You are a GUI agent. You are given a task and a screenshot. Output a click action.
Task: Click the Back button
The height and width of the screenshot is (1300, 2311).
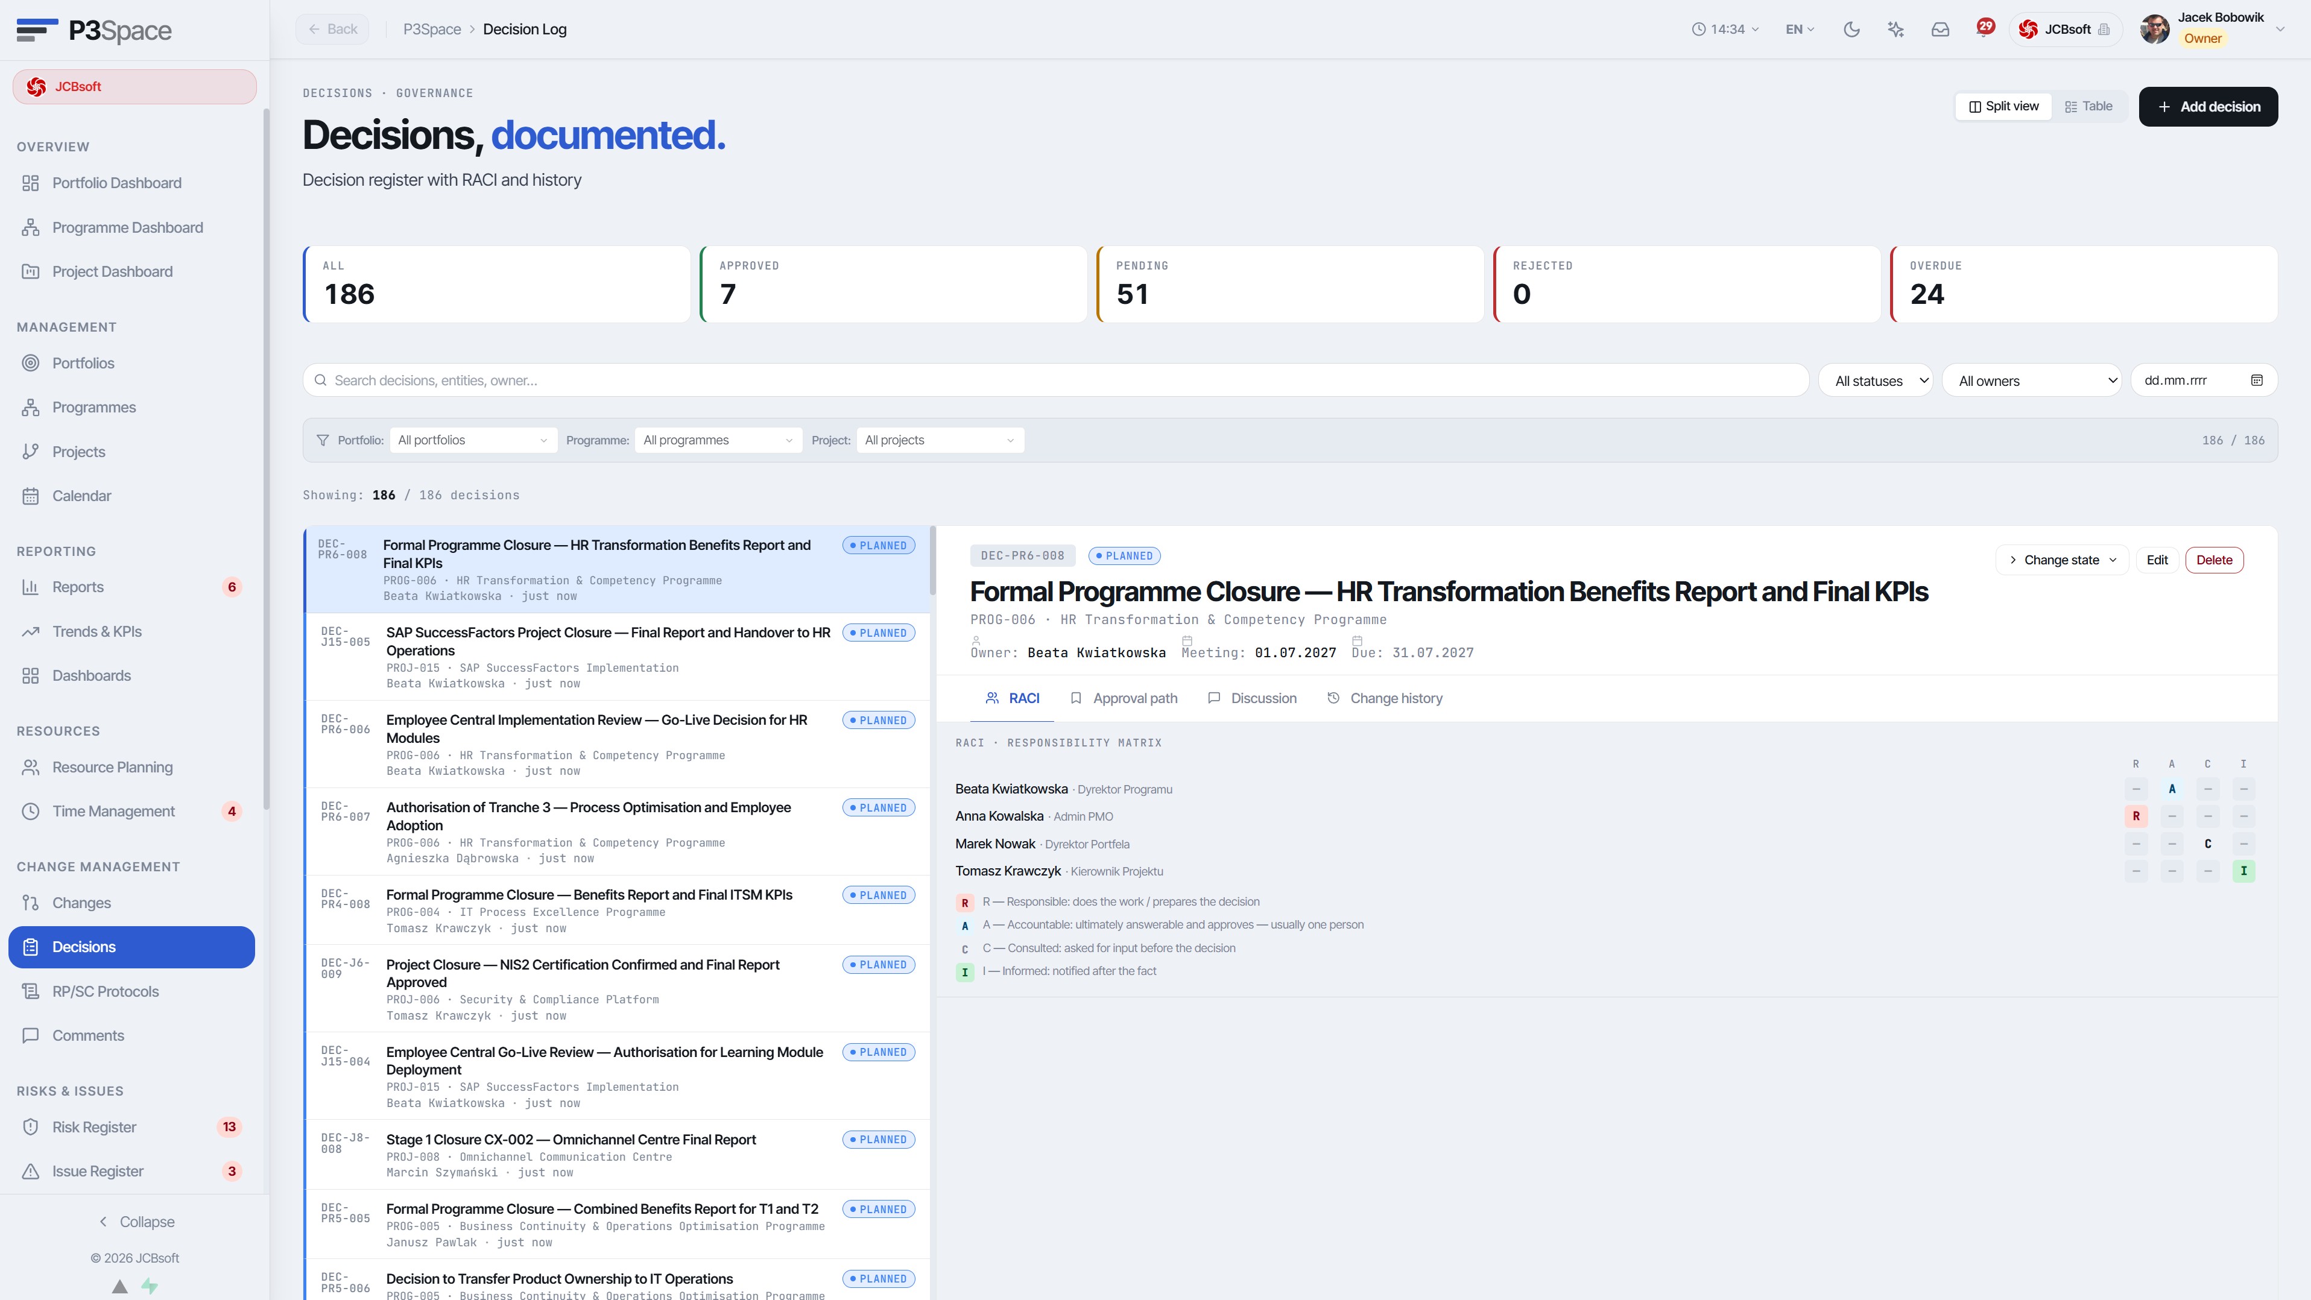[x=333, y=30]
